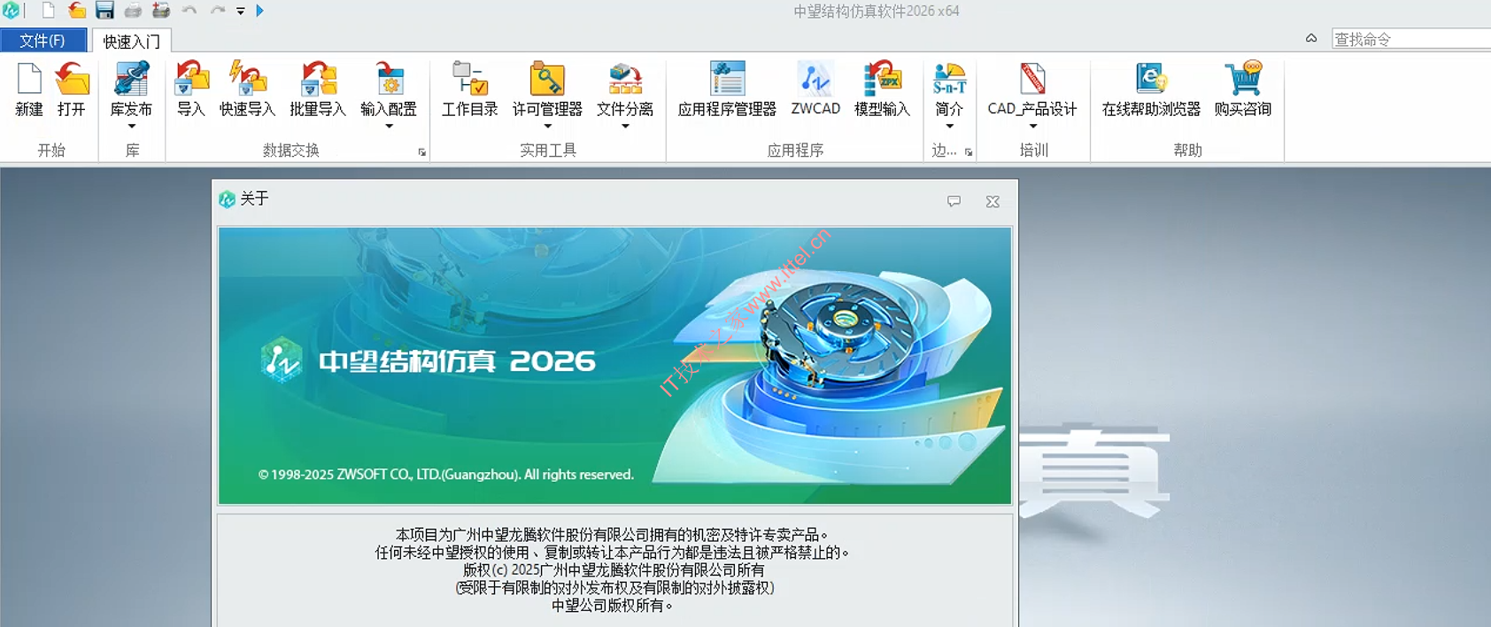Viewport: 1491px width, 627px height.
Task: Click the 查找命令 search command field
Action: (1410, 39)
